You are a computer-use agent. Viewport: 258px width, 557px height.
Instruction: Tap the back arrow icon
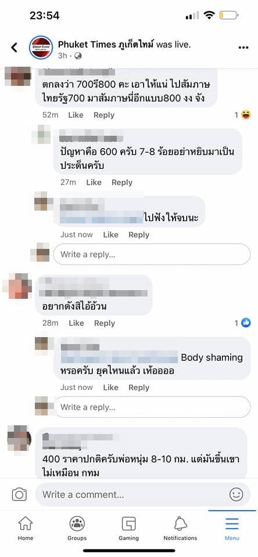(x=14, y=47)
